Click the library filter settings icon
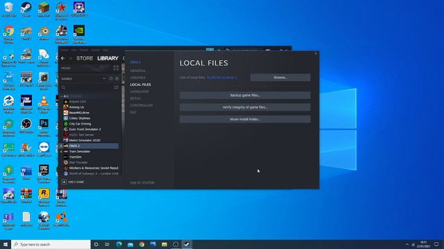This screenshot has width=444, height=249. (x=116, y=88)
